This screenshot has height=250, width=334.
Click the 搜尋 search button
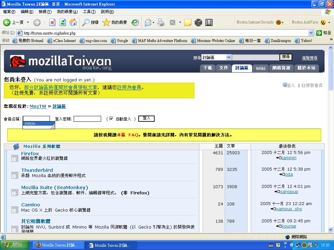[286, 57]
